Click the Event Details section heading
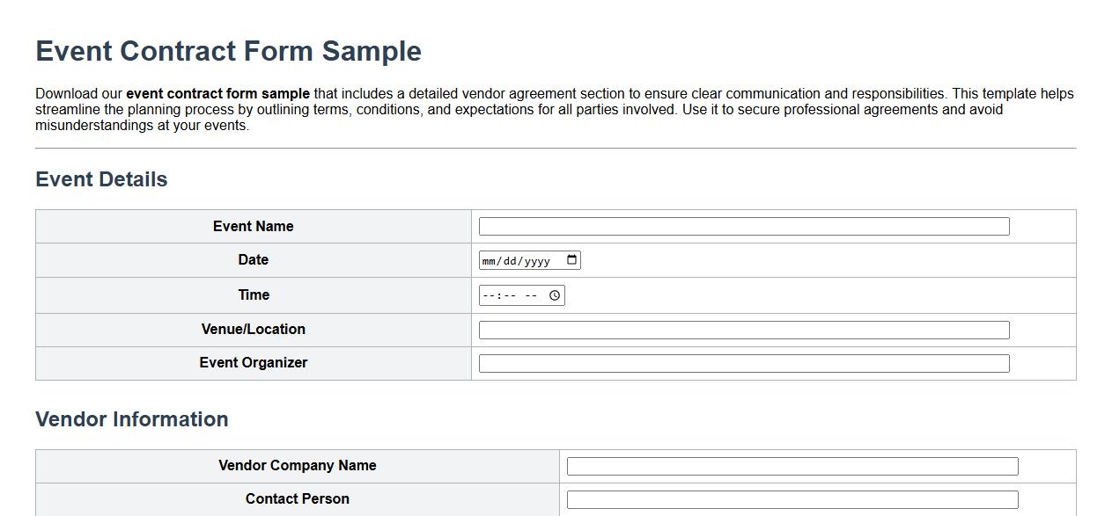1112x516 pixels. 101,179
